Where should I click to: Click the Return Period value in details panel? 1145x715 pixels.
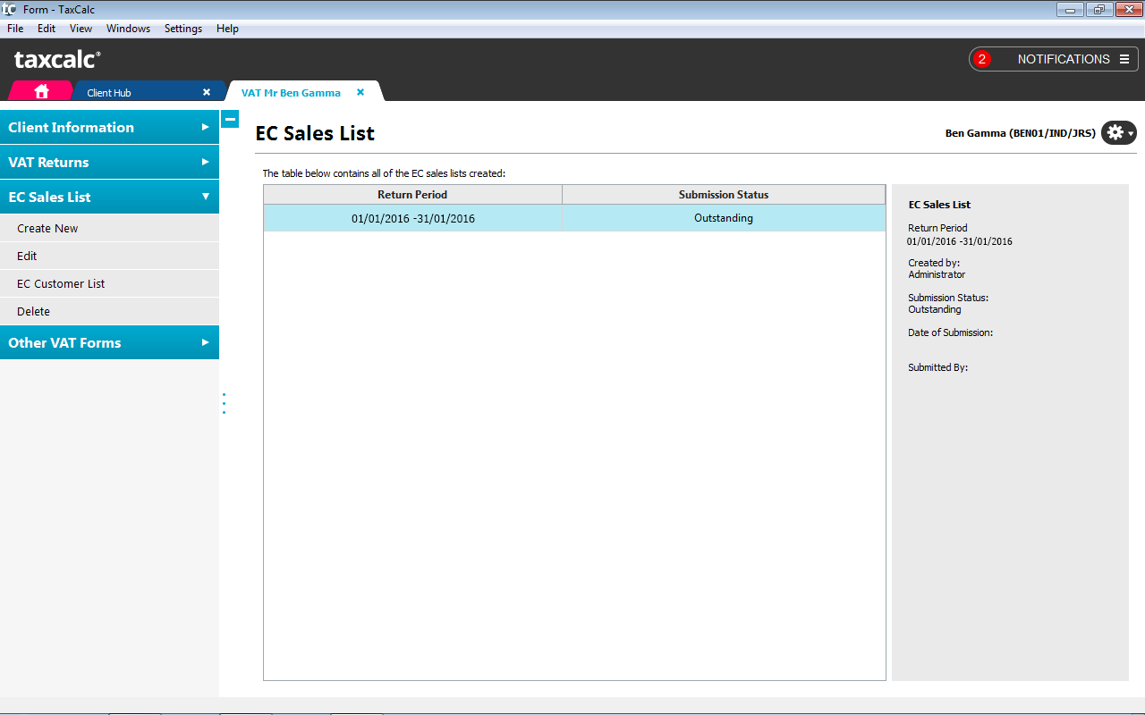(x=960, y=241)
